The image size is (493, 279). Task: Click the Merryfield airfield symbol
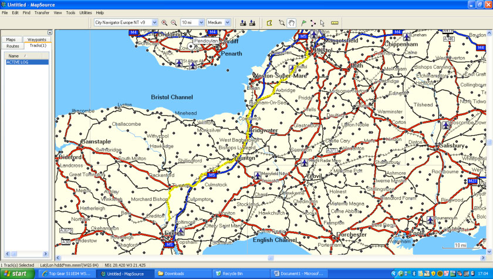pos(258,176)
